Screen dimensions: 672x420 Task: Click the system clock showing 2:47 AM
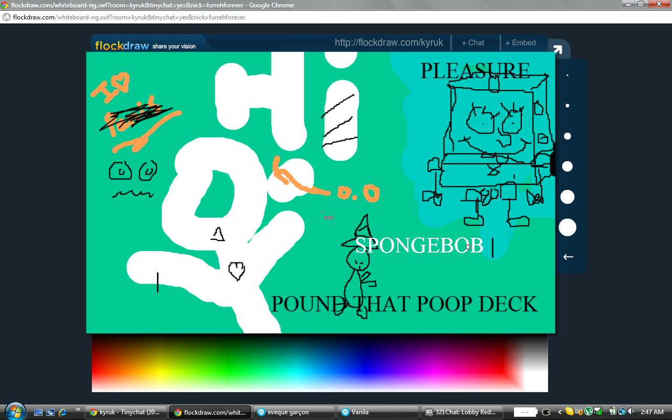[x=652, y=412]
